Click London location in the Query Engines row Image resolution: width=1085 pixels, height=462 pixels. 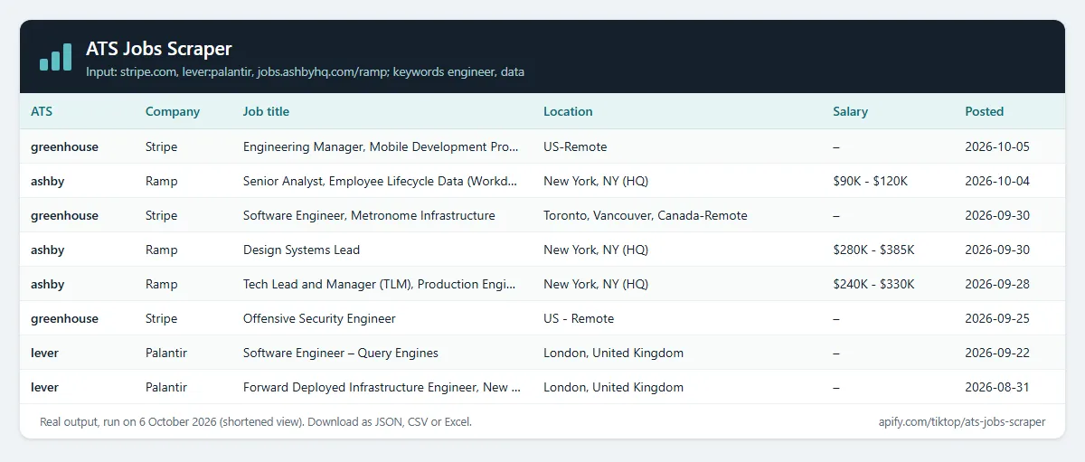(x=613, y=352)
